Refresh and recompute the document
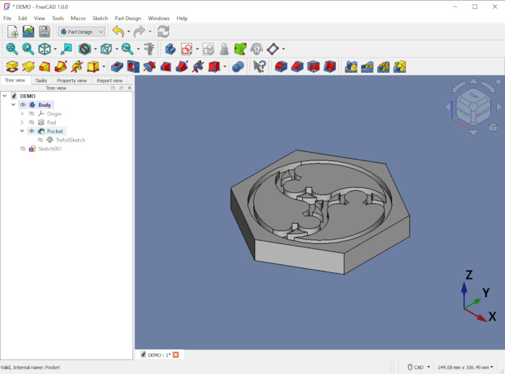Screen dimensions: 505x374 (x=163, y=32)
